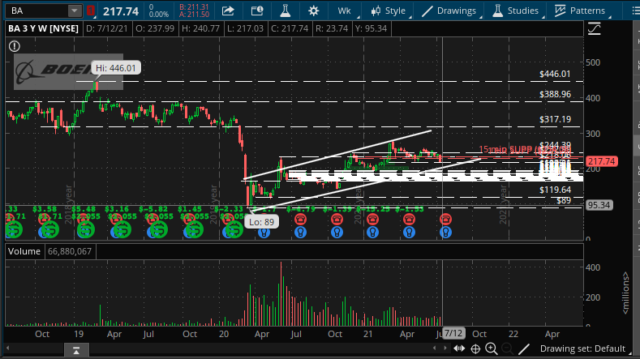The height and width of the screenshot is (359, 640).
Task: Click the conference call phone icon below $-15.25
Action: click(372, 220)
